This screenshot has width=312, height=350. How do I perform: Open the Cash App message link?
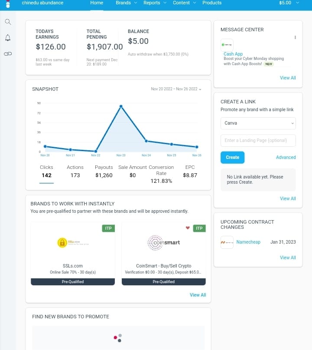pyautogui.click(x=233, y=54)
